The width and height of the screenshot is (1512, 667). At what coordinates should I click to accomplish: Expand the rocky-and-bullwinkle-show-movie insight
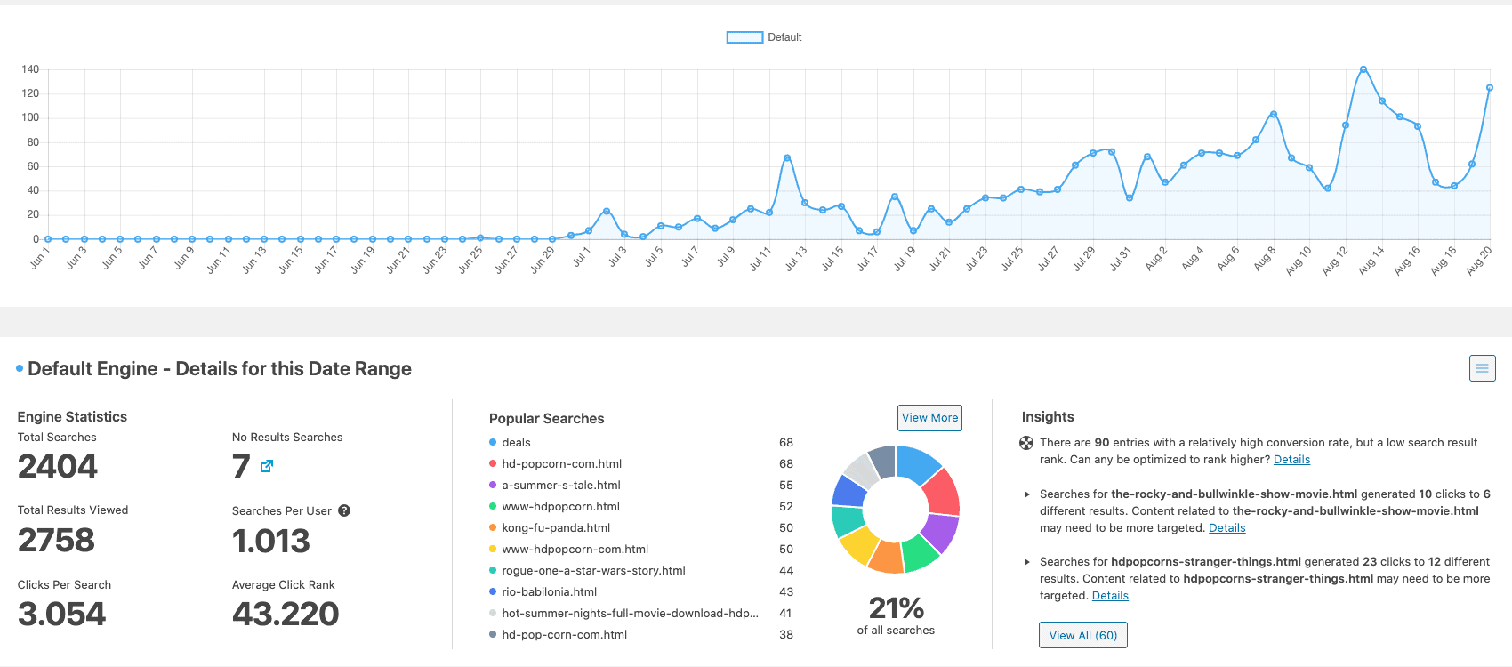tap(1027, 494)
